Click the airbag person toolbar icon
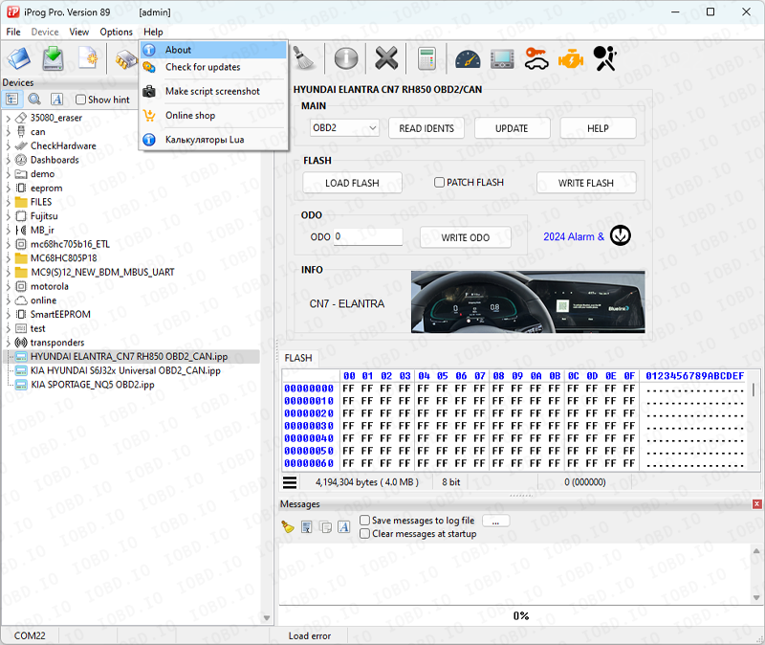Screen dimensions: 765x645 pyautogui.click(x=605, y=58)
